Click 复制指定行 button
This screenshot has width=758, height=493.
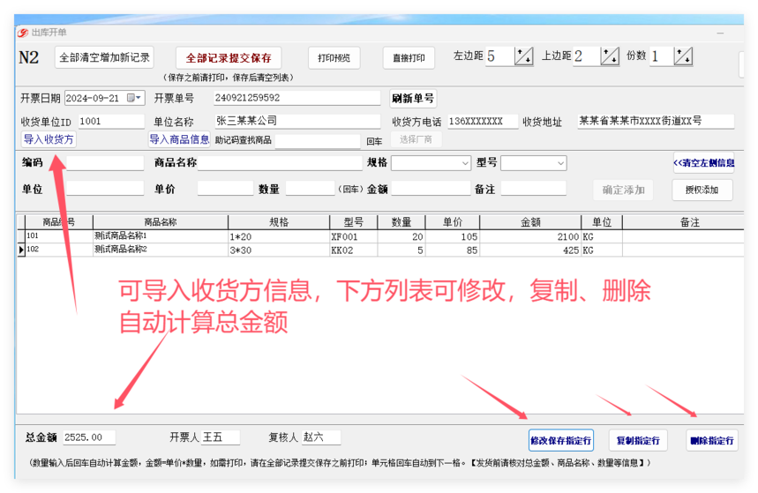click(x=638, y=440)
